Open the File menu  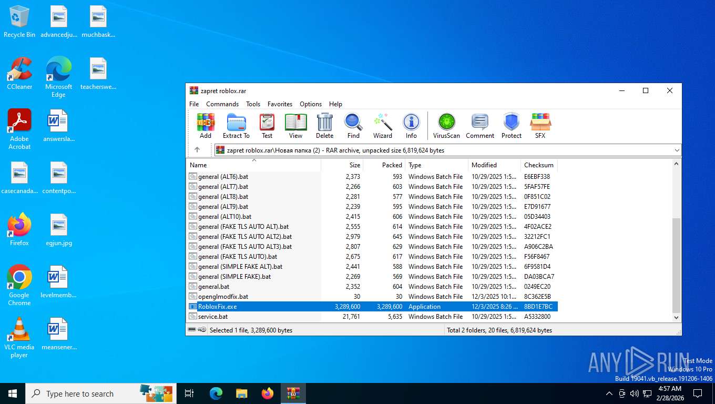coord(194,104)
